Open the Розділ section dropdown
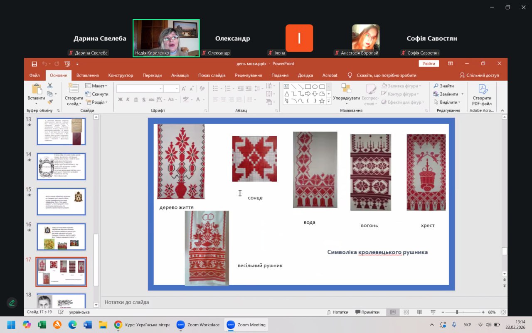The width and height of the screenshot is (532, 333). click(96, 102)
